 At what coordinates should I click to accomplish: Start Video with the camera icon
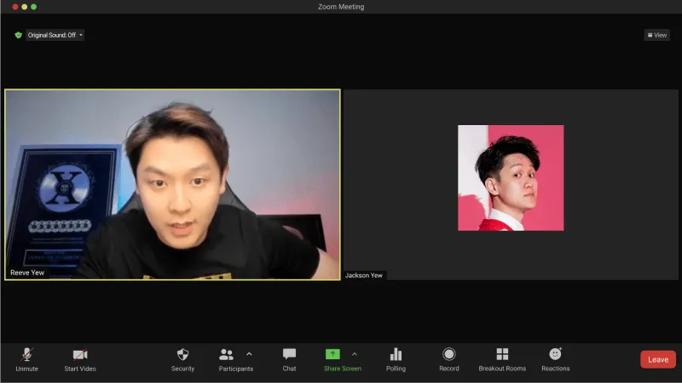pos(80,360)
